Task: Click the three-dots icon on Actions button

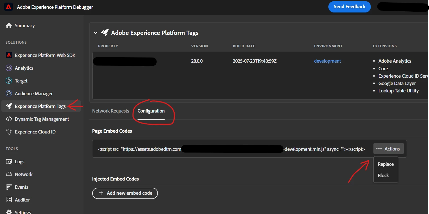Action: point(379,149)
